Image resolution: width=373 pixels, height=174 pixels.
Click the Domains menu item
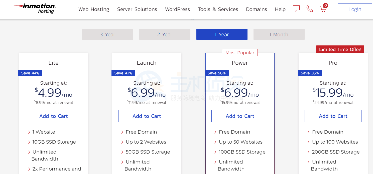pos(257,9)
